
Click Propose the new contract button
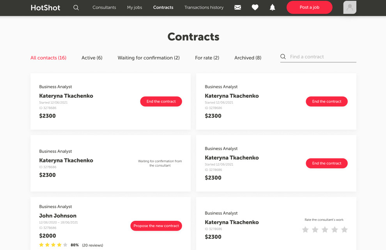pyautogui.click(x=156, y=226)
